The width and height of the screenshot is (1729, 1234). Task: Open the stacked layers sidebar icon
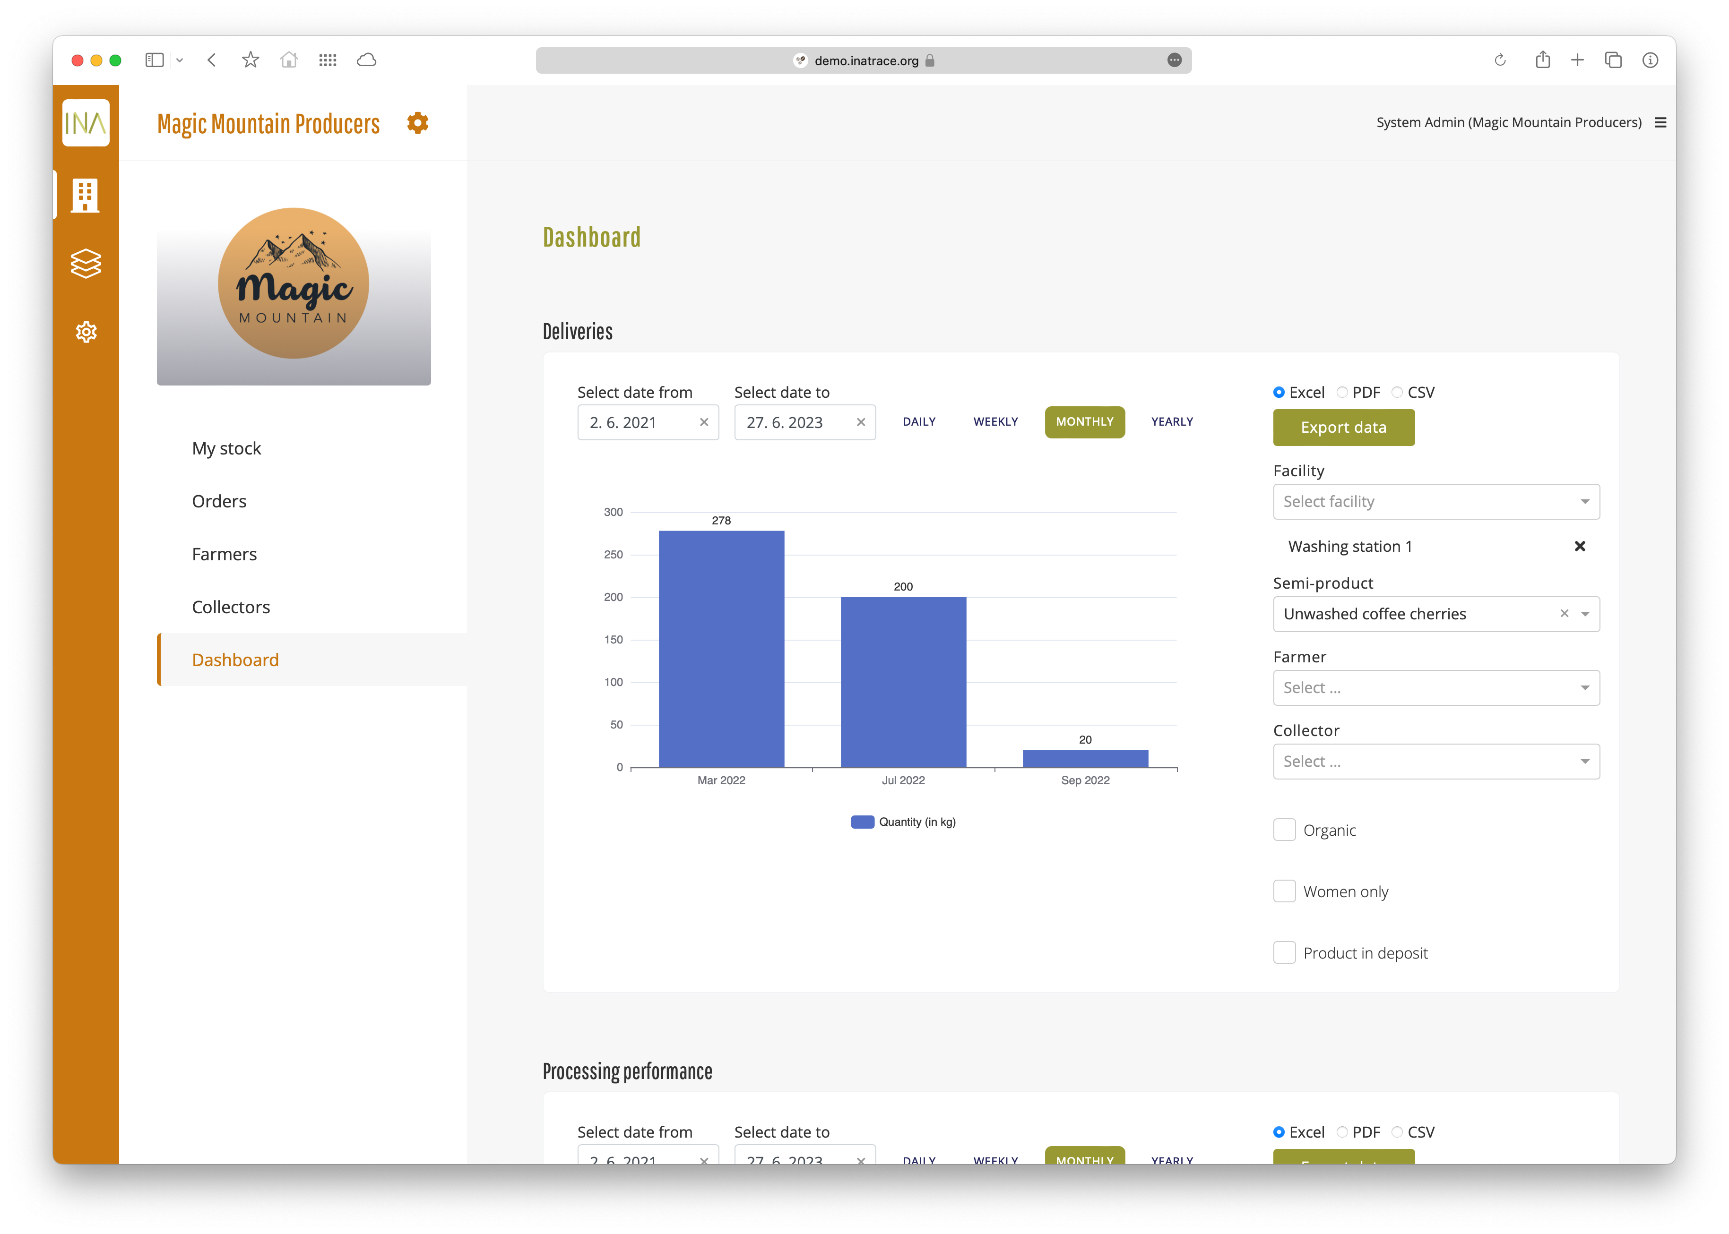[x=86, y=264]
